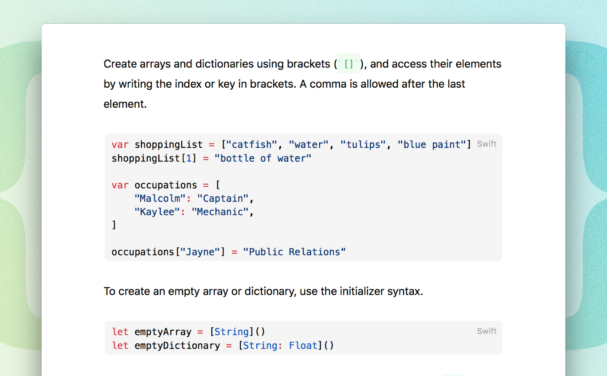Select the String type in emptyArray initializer
The height and width of the screenshot is (376, 607).
pyautogui.click(x=231, y=332)
